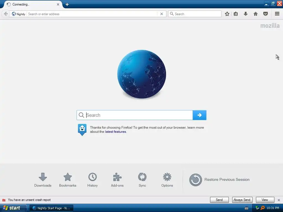The width and height of the screenshot is (283, 212).
Task: Select the Connecting tab
Action: [33, 4]
